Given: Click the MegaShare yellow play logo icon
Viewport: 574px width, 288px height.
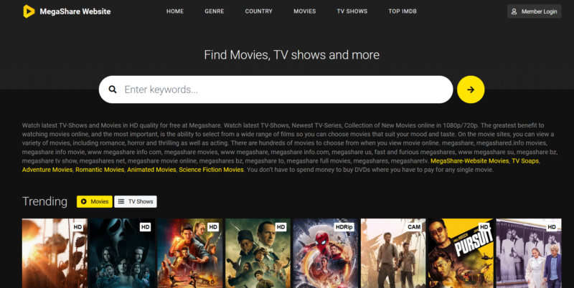Looking at the screenshot, I should click(x=29, y=11).
